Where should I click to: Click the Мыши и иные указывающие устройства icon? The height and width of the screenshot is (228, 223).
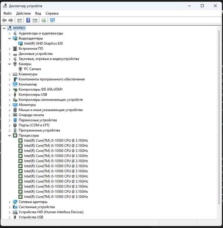click(x=15, y=110)
